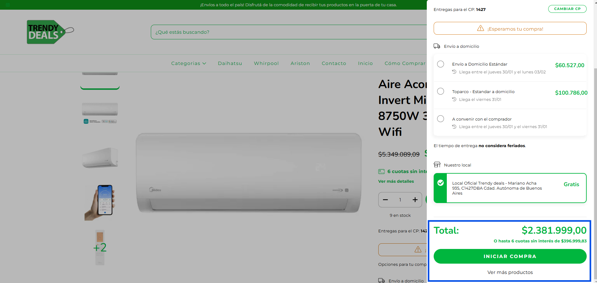Click Ver más productos link
Image resolution: width=597 pixels, height=283 pixels.
510,272
